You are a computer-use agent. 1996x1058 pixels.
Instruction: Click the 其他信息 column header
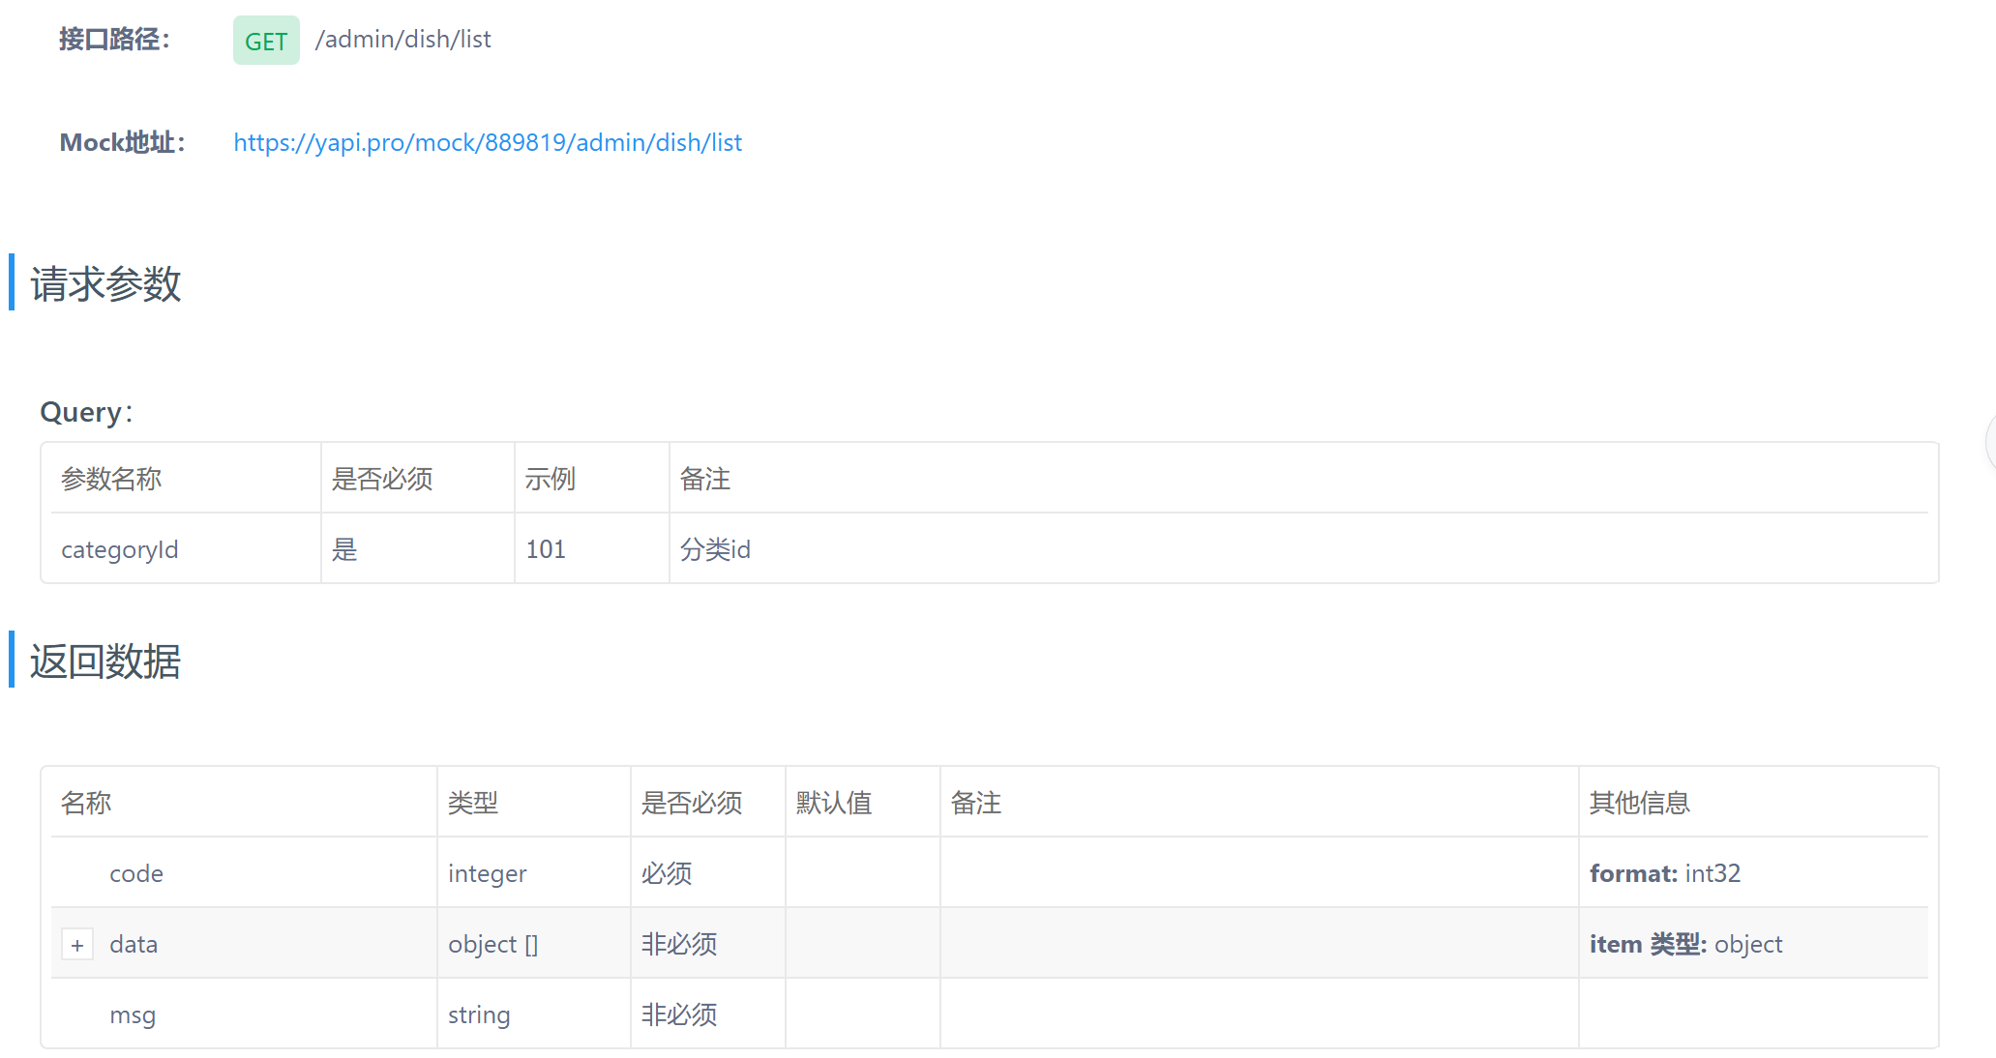(x=1639, y=803)
